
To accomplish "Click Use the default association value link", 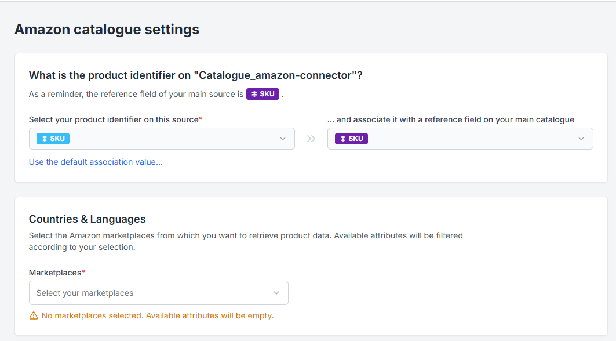I will click(96, 162).
